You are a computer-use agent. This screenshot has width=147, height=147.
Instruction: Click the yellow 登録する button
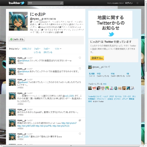(x=97, y=58)
